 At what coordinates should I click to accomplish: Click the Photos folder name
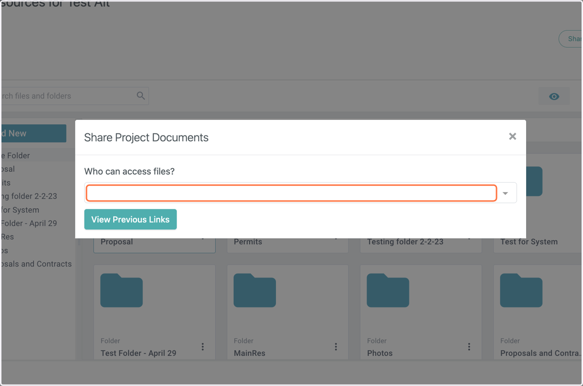pyautogui.click(x=380, y=353)
